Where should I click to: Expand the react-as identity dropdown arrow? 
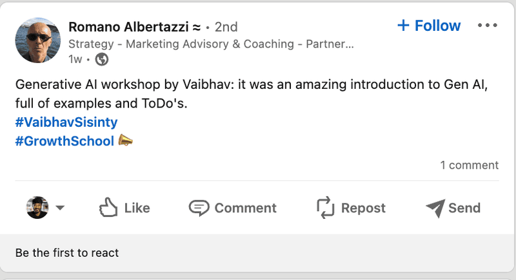pos(60,207)
